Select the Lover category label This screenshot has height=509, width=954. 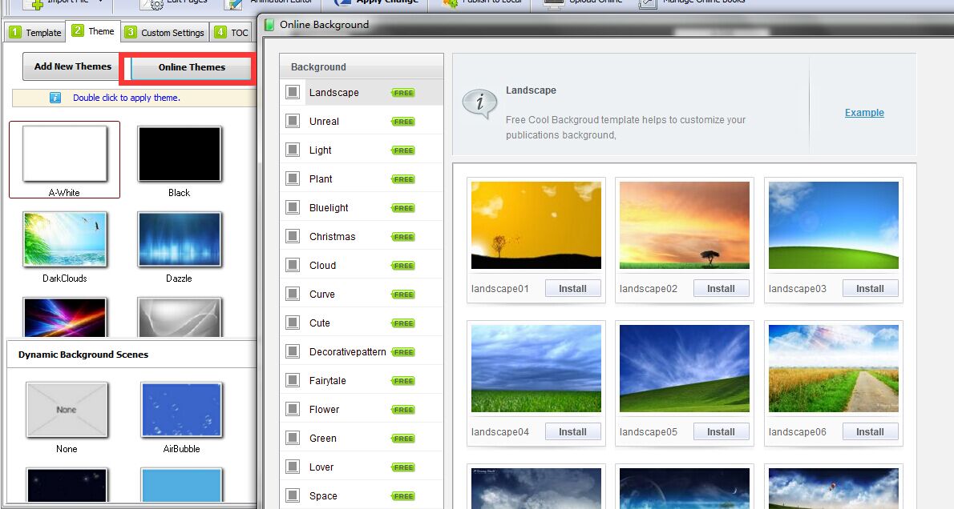click(321, 467)
